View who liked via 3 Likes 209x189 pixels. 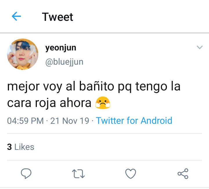[x=21, y=147]
